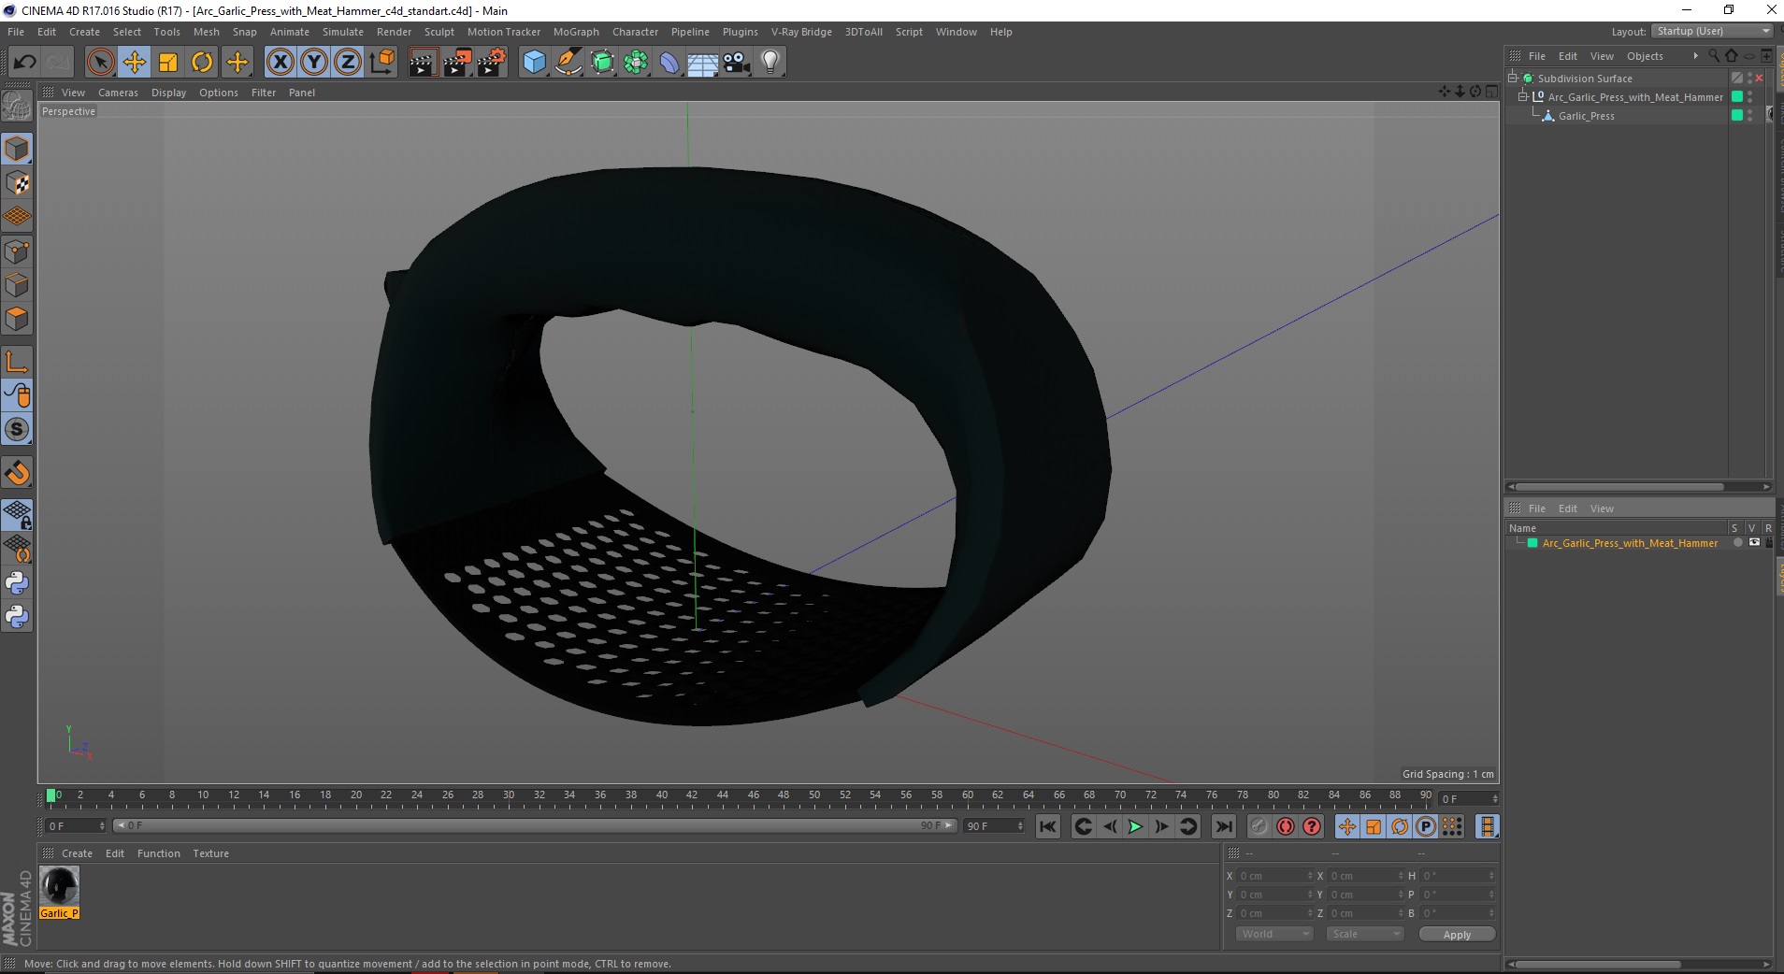Open the deformer icon
1784x974 pixels.
coord(669,63)
